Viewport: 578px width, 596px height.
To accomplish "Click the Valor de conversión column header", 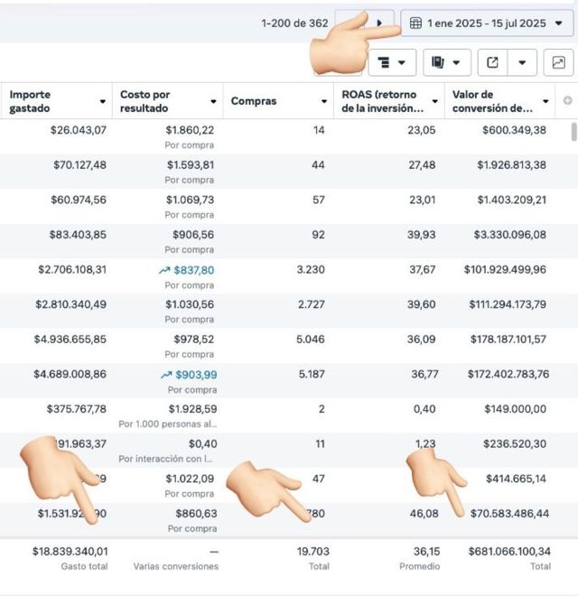I will tap(492, 101).
